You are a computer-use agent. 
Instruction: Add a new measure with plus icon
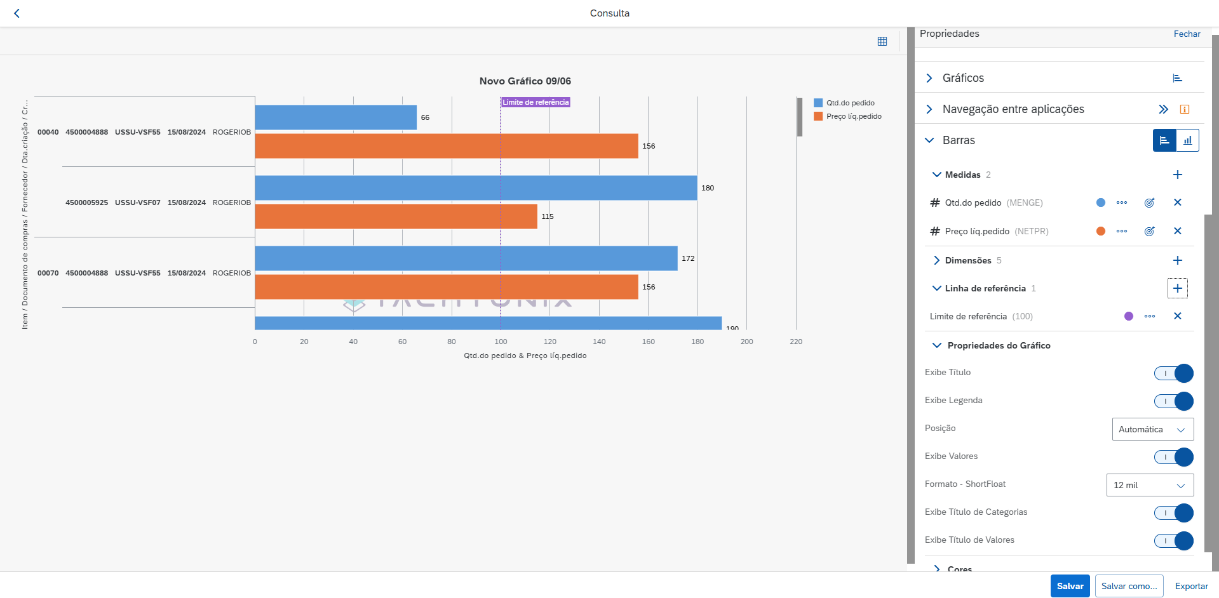click(x=1177, y=175)
